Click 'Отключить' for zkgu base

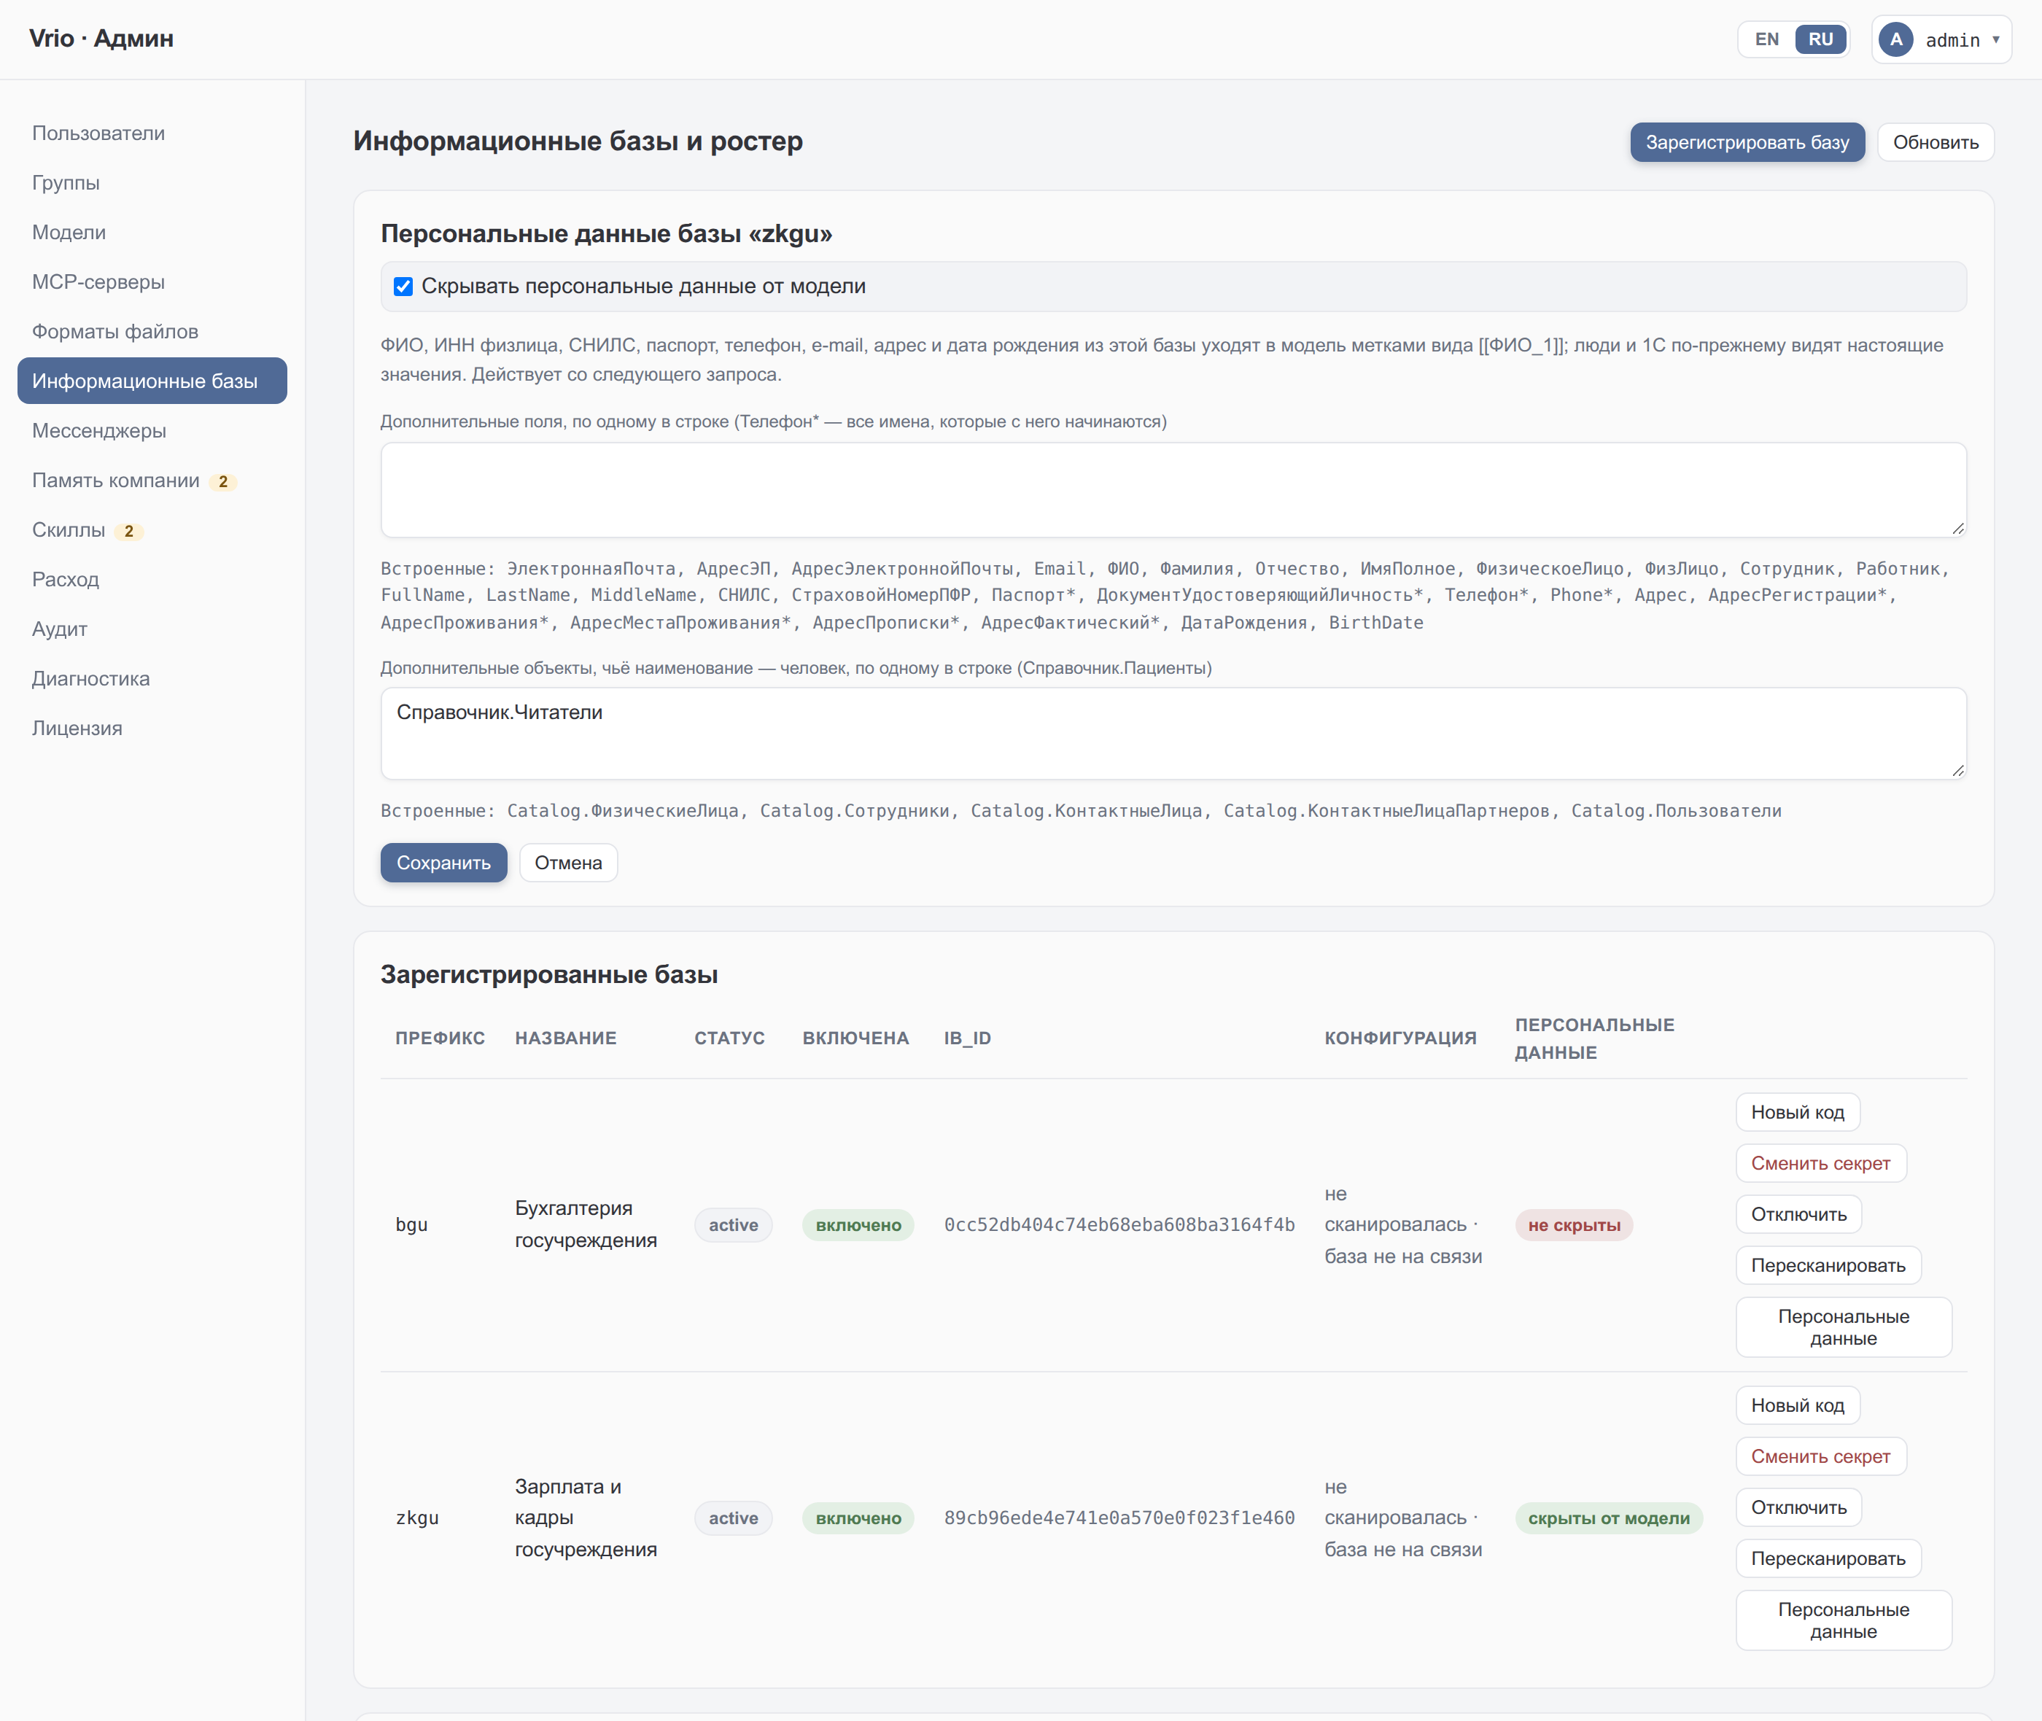tap(1798, 1507)
